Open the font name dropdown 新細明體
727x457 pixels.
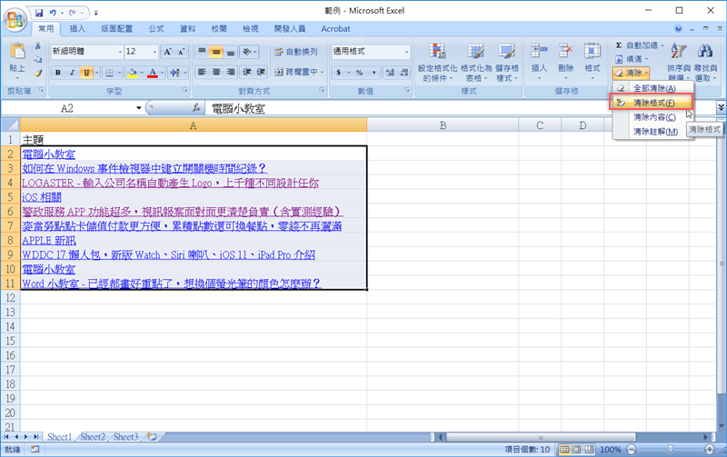click(120, 52)
